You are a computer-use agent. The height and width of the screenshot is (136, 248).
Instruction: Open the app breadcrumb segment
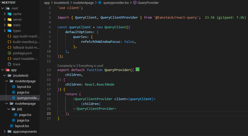pos(47,3)
